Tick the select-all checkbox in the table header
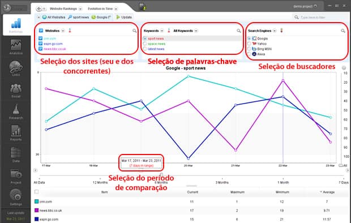 [36, 192]
